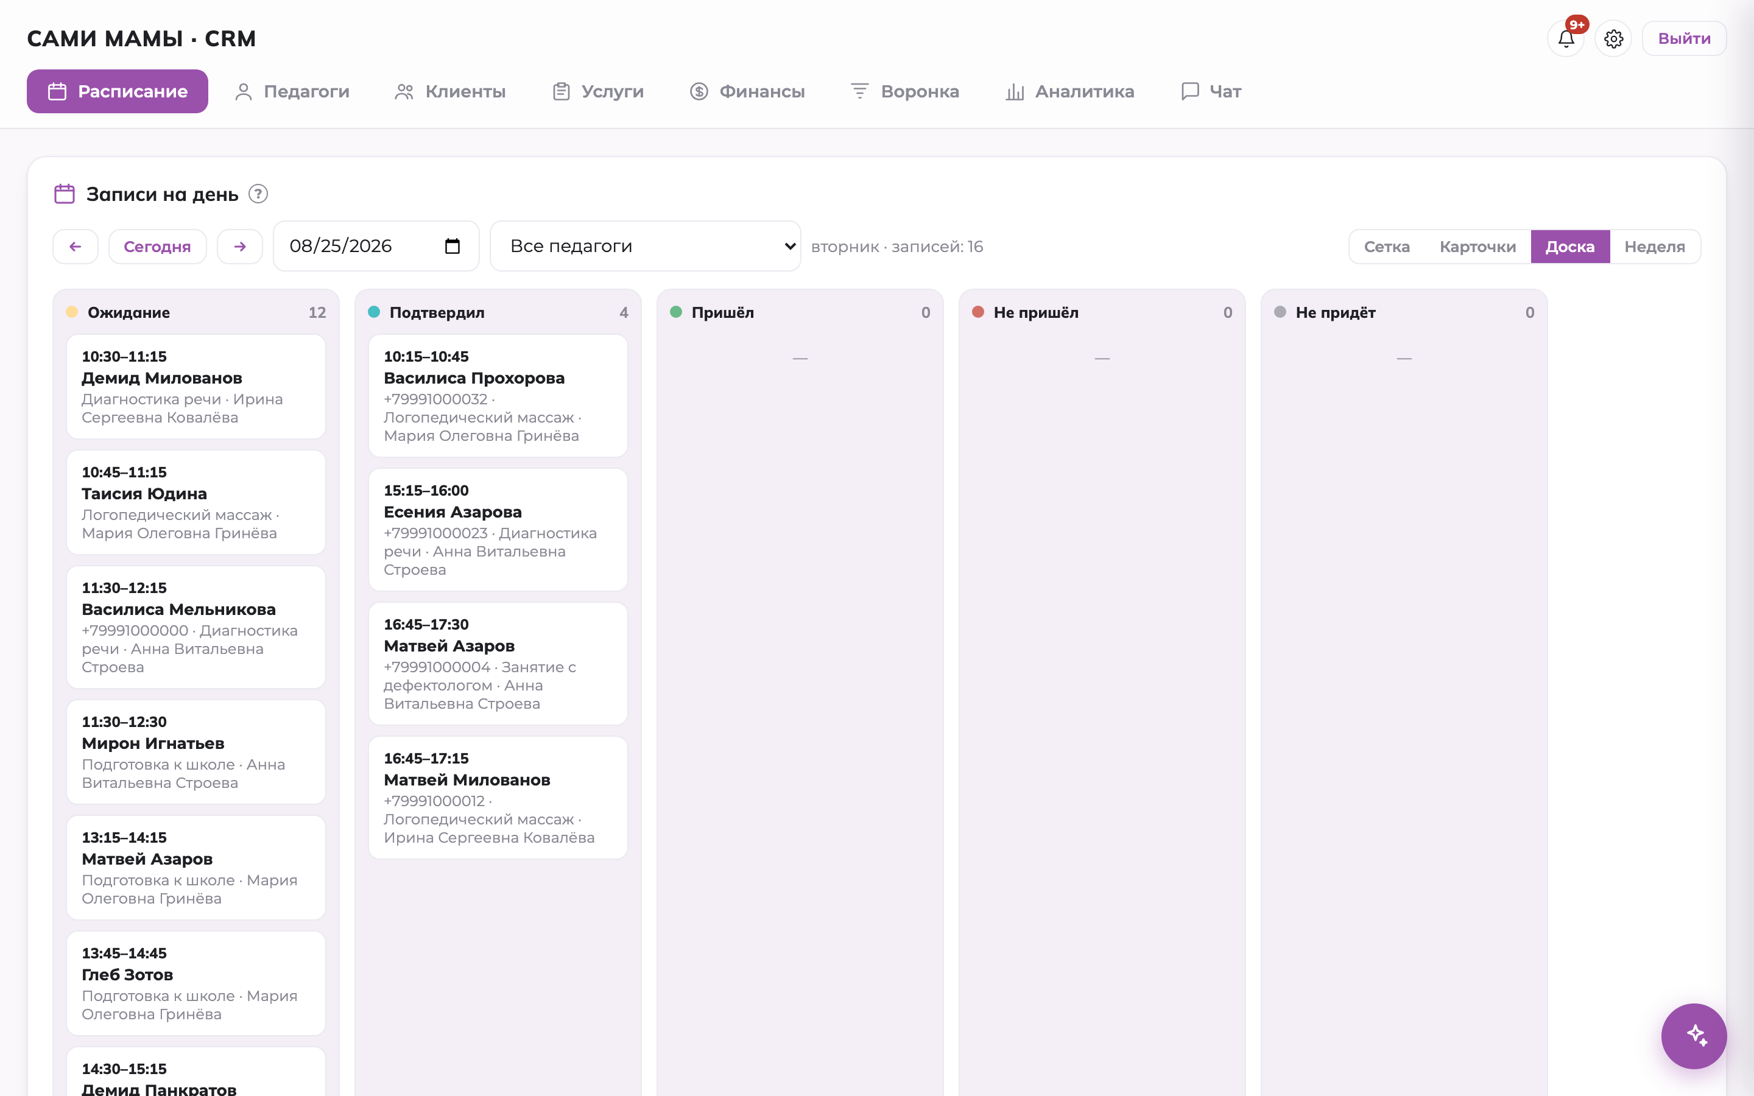Open the date picker calendar icon

(x=453, y=247)
